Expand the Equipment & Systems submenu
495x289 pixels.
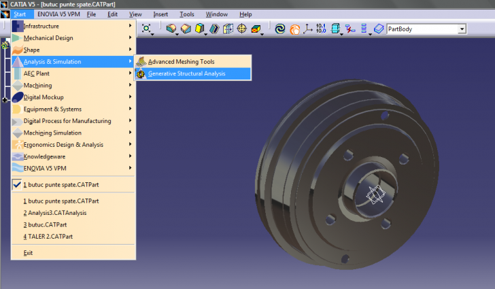(73, 109)
